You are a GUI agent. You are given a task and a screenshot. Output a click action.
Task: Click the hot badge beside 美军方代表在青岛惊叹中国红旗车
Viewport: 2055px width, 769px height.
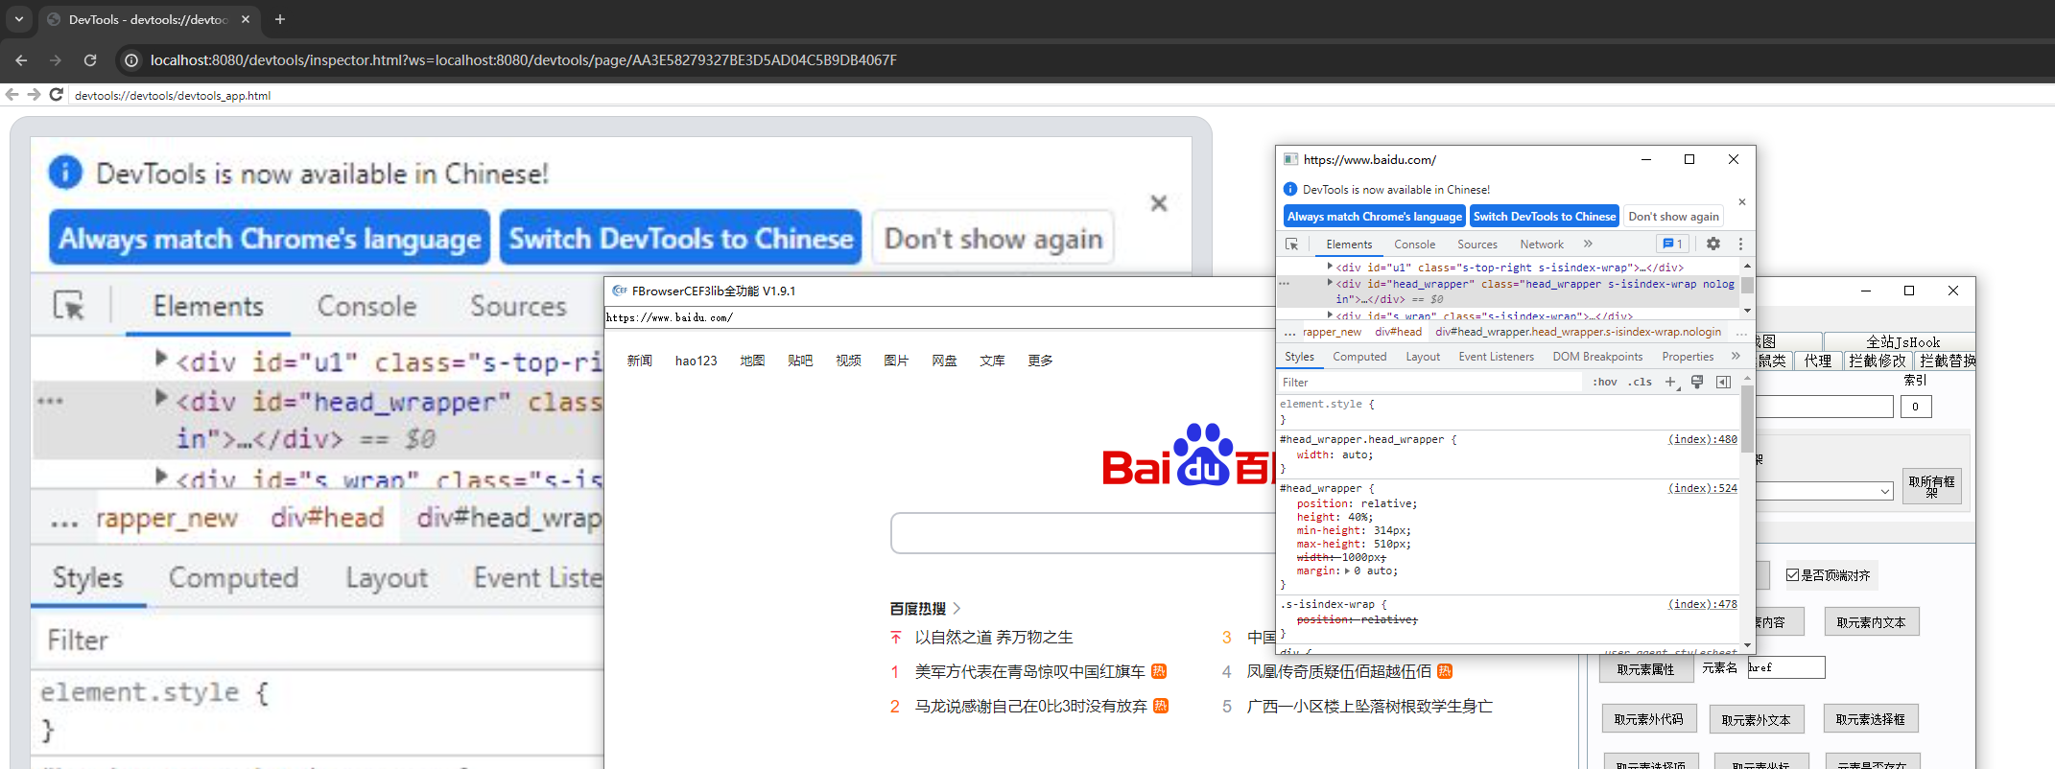1159,671
